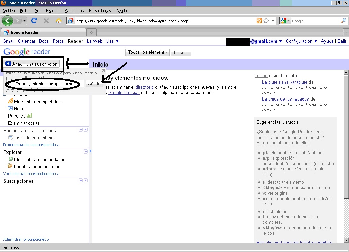The image size is (349, 252).
Task: Open the Ayuda menu in menu bar
Action: click(122, 11)
